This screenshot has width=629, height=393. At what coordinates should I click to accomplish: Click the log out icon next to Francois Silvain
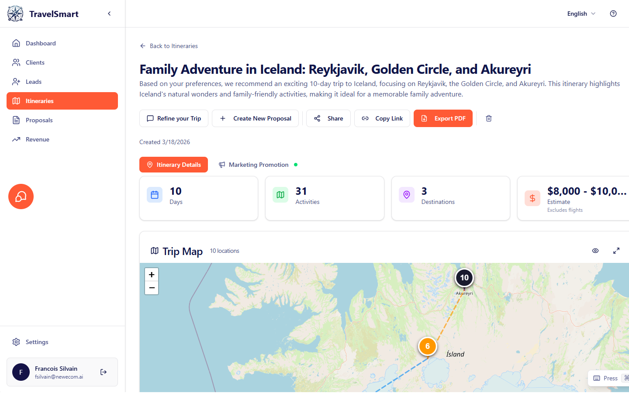click(104, 372)
